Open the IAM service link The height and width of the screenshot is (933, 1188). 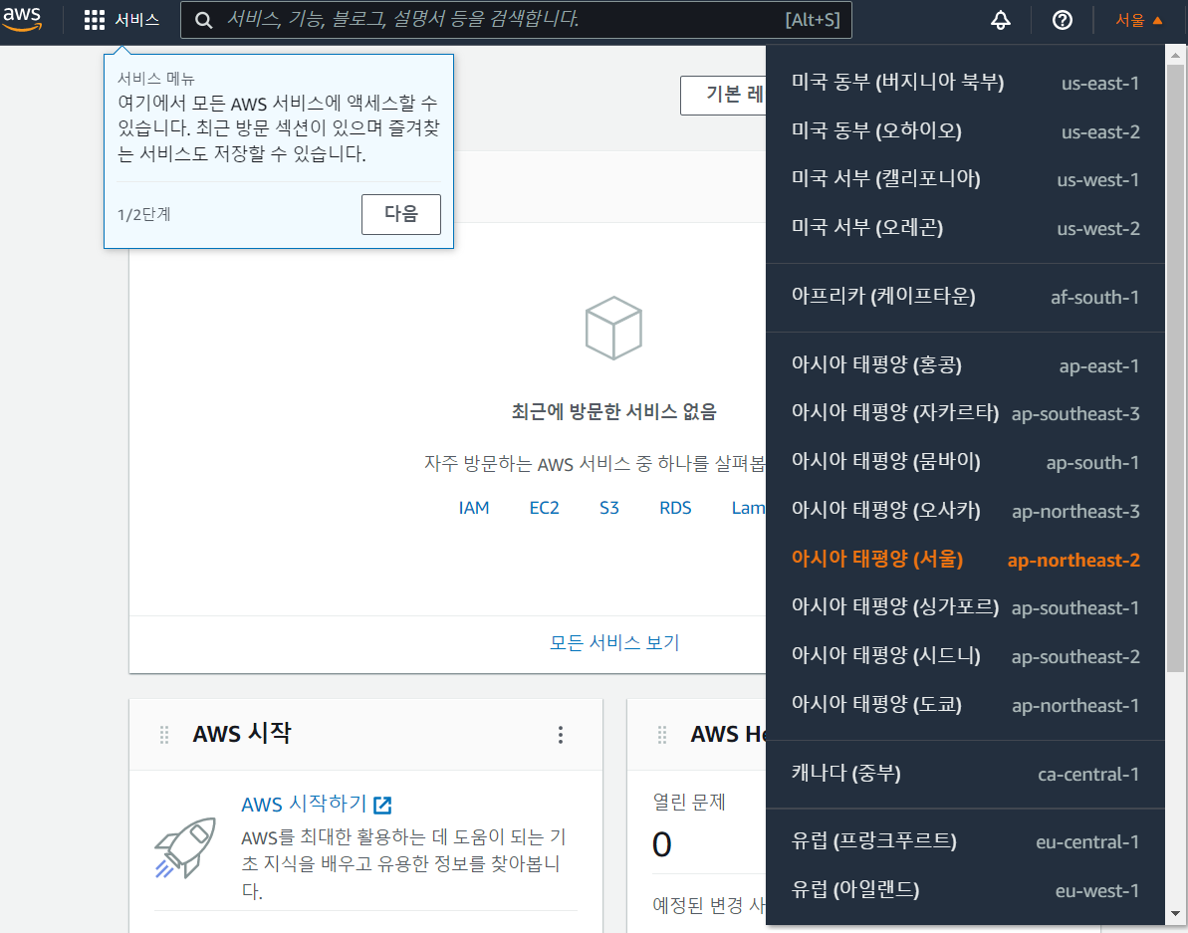coord(474,508)
